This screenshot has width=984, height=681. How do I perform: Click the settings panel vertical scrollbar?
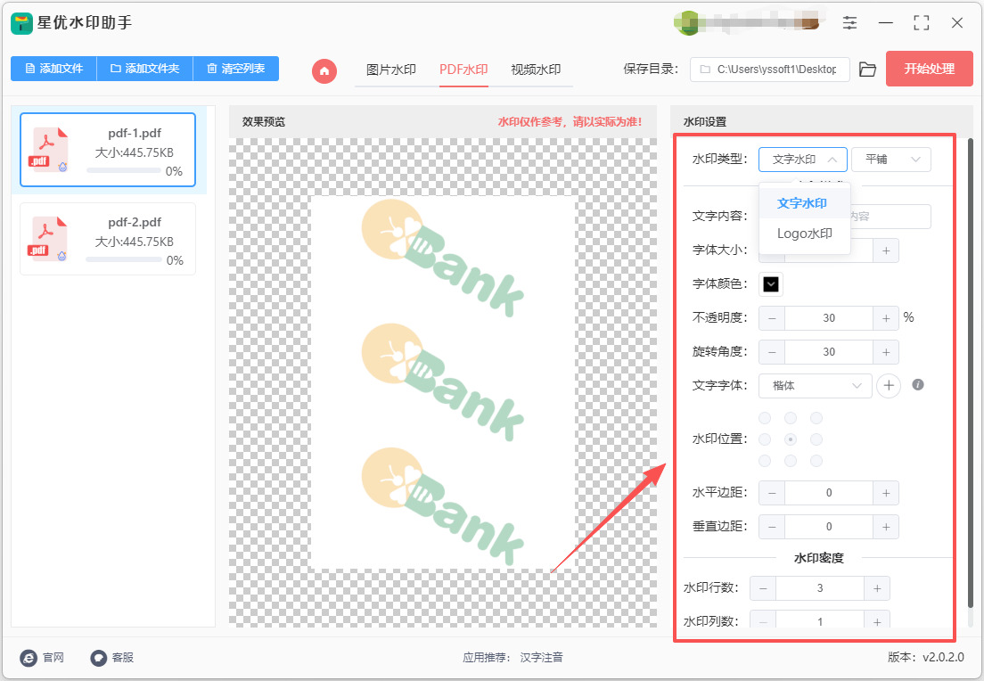tap(972, 373)
